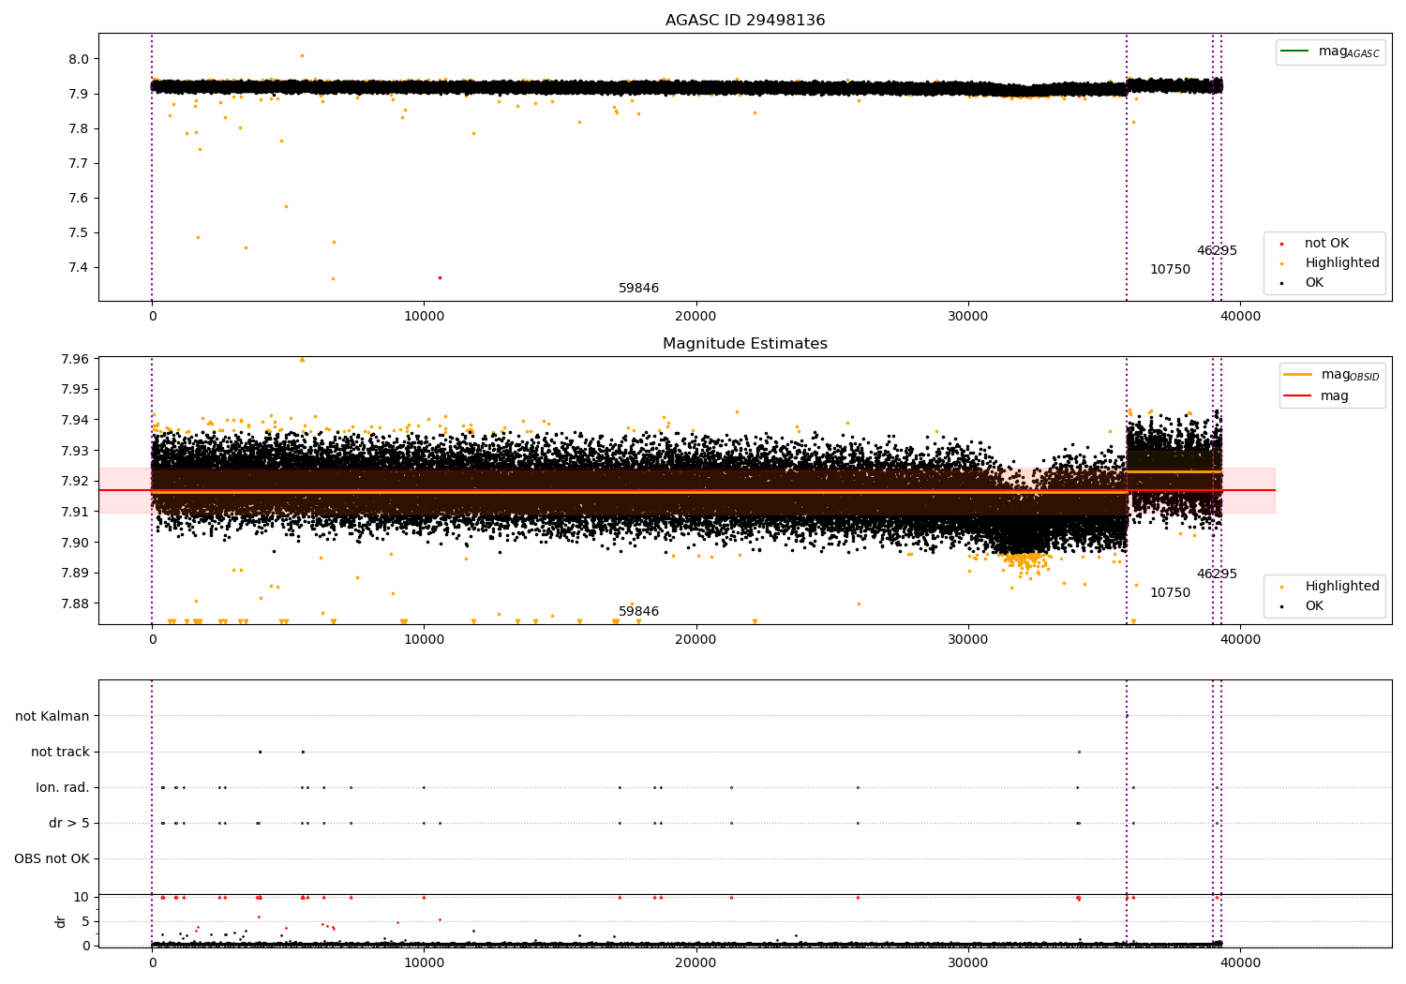1406x984 pixels.
Task: Click the 40000 x-axis tick of bottom plot
Action: (1240, 963)
